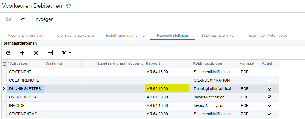Image resolution: width=305 pixels, height=119 pixels.
Task: Select the STATEMENT address cell
Action: tap(25, 72)
